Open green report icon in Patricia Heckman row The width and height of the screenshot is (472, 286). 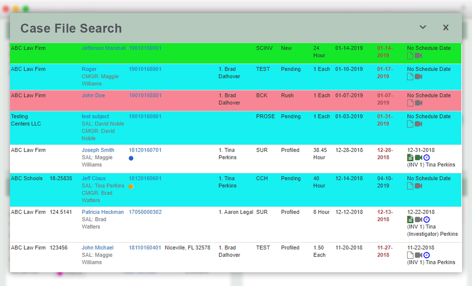(x=410, y=219)
